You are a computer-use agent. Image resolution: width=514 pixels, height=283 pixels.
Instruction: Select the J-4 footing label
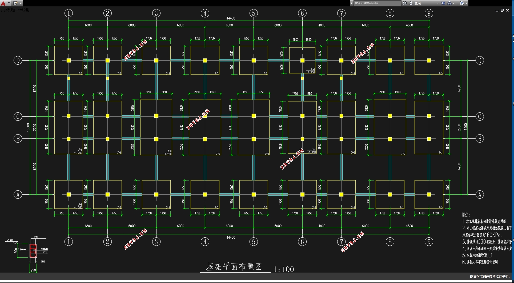[x=313, y=69]
